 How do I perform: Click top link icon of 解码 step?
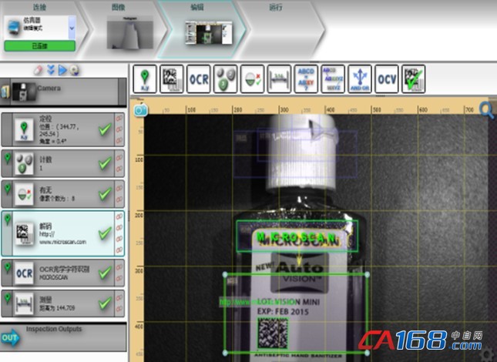pos(119,216)
